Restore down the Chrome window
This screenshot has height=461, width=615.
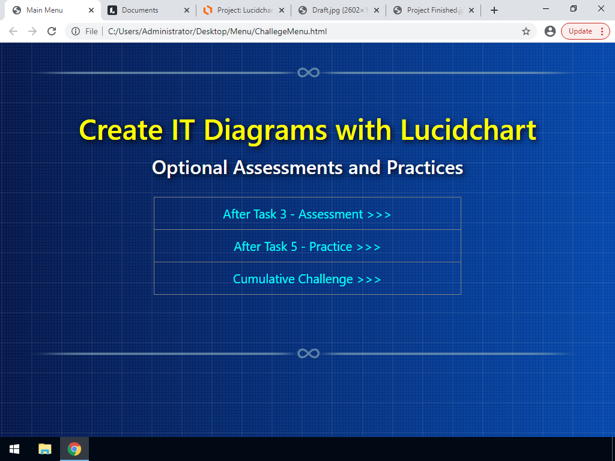[574, 8]
